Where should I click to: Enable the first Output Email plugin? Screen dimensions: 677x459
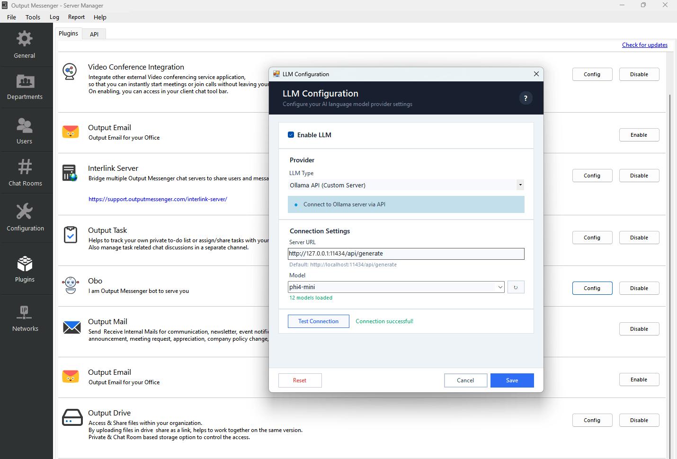(639, 135)
